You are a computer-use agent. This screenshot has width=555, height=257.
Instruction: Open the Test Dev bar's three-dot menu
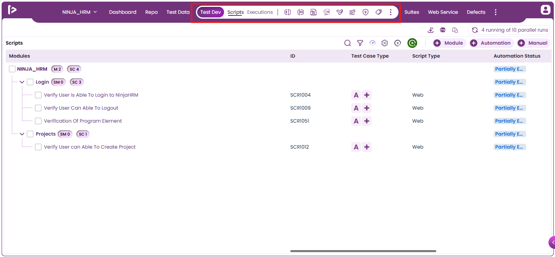tap(391, 12)
